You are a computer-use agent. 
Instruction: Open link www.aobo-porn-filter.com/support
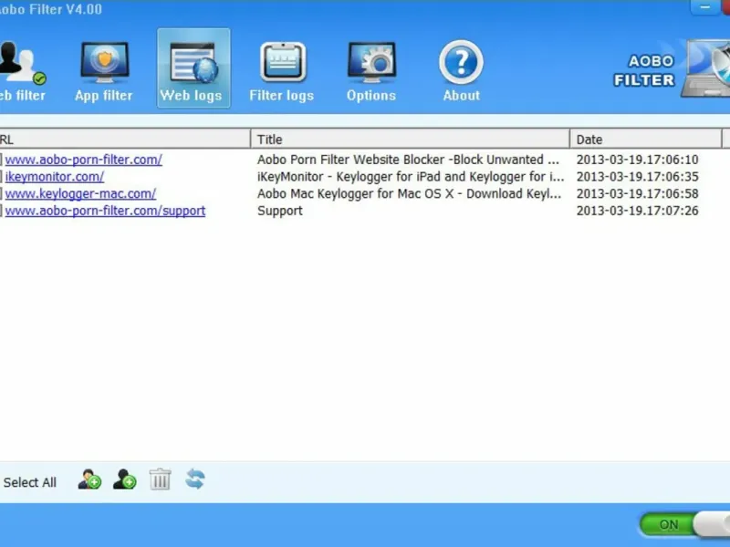[105, 211]
